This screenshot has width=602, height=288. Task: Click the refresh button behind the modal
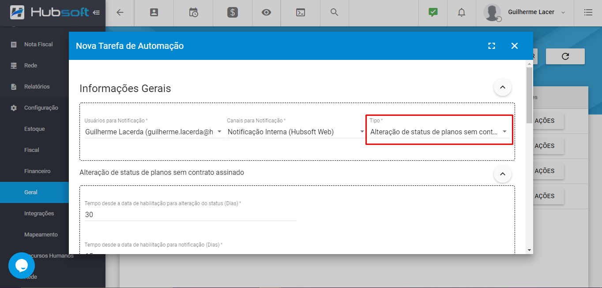point(565,56)
